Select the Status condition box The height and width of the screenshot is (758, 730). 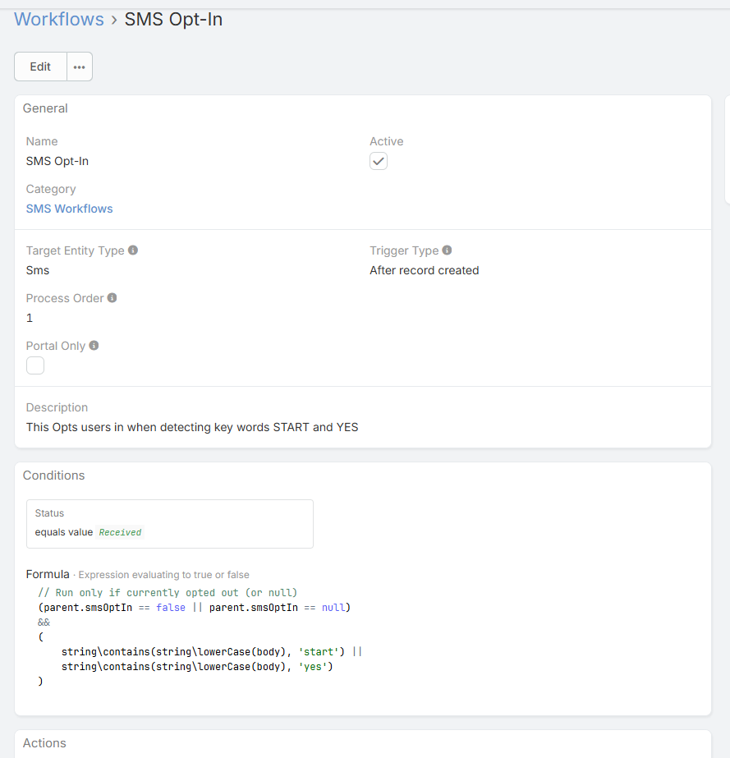(x=169, y=523)
